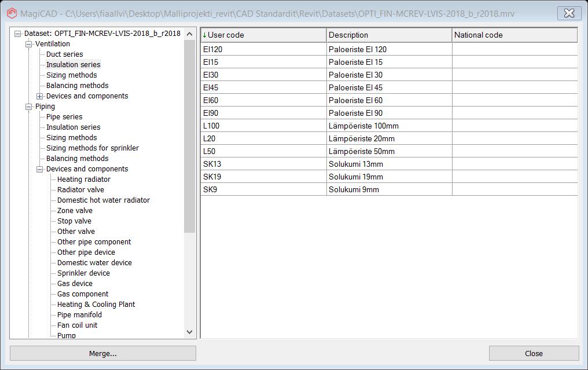Select Duct series in the tree
Viewport: 588px width, 370px height.
[64, 54]
